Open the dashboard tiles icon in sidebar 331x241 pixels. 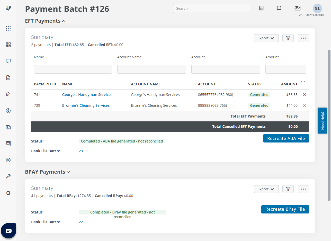[8, 45]
